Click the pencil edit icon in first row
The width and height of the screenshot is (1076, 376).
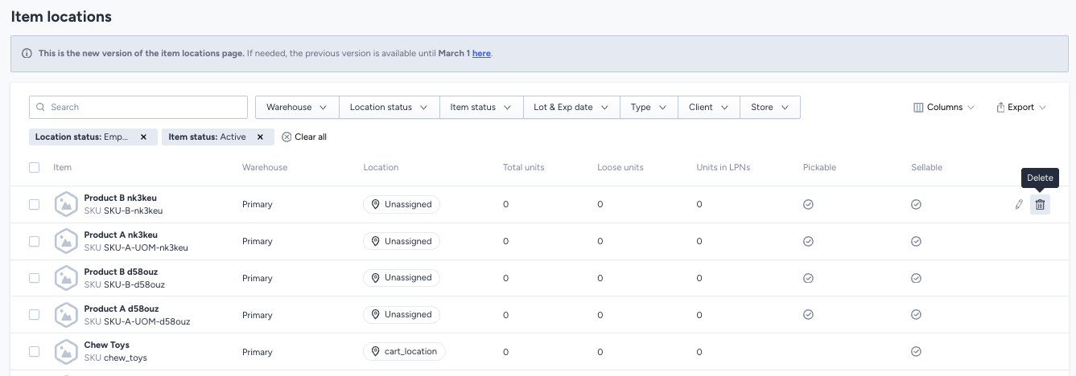pos(1019,205)
